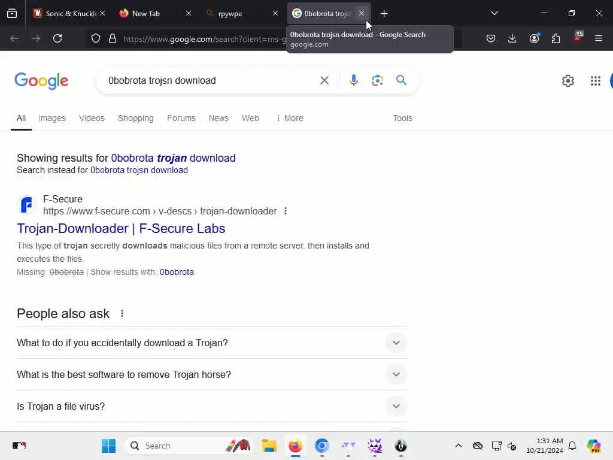The height and width of the screenshot is (460, 613).
Task: Go forward to next page
Action: [x=36, y=38]
